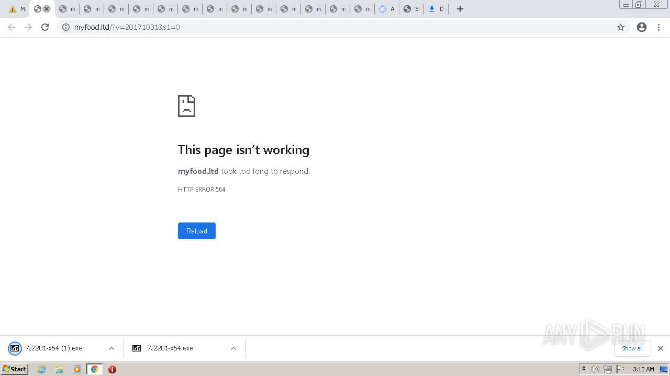
Task: Focus the address bar URL field
Action: pyautogui.click(x=343, y=27)
